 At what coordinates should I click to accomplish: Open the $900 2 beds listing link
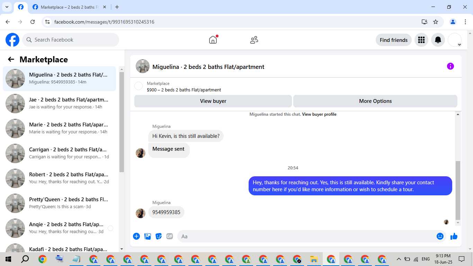184,90
